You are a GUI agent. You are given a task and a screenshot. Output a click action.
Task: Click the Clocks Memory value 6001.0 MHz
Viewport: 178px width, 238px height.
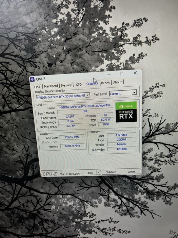point(72,146)
